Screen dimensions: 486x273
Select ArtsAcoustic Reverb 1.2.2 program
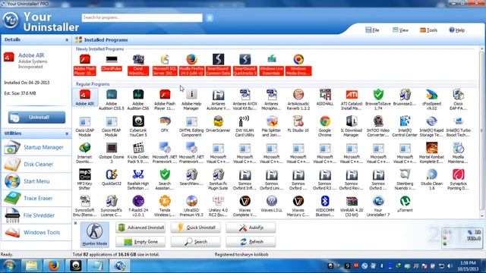coord(298,99)
